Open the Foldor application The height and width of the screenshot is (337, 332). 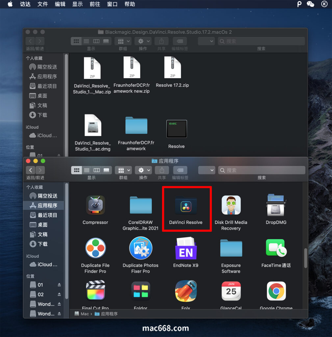(141, 291)
